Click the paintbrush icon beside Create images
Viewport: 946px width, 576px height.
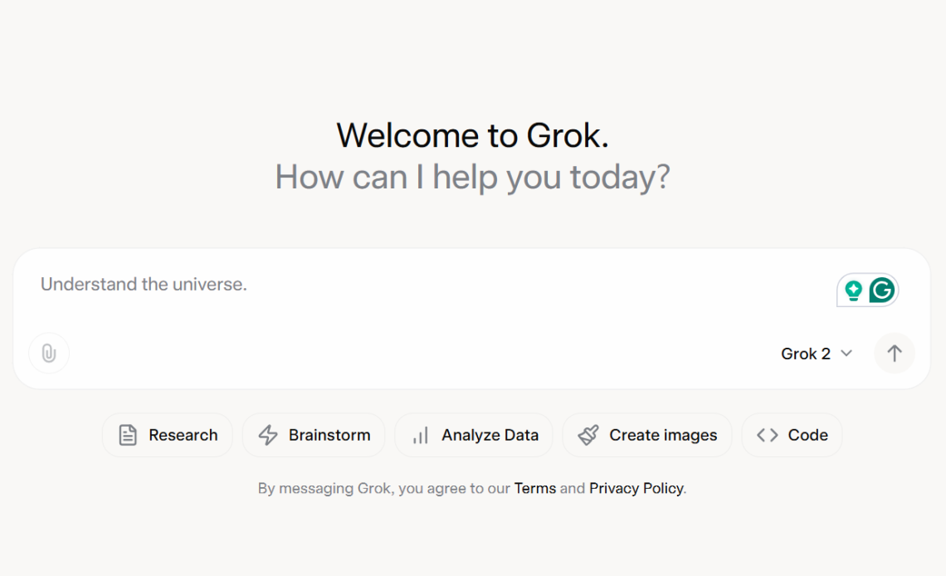pos(588,435)
